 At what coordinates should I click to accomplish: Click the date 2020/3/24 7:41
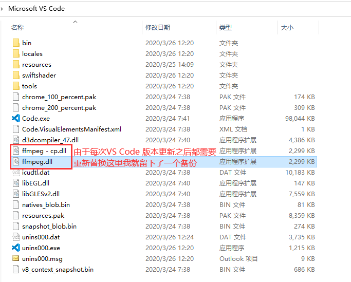click(168, 118)
